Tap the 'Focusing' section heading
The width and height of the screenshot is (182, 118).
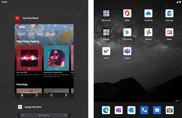click(x=22, y=84)
